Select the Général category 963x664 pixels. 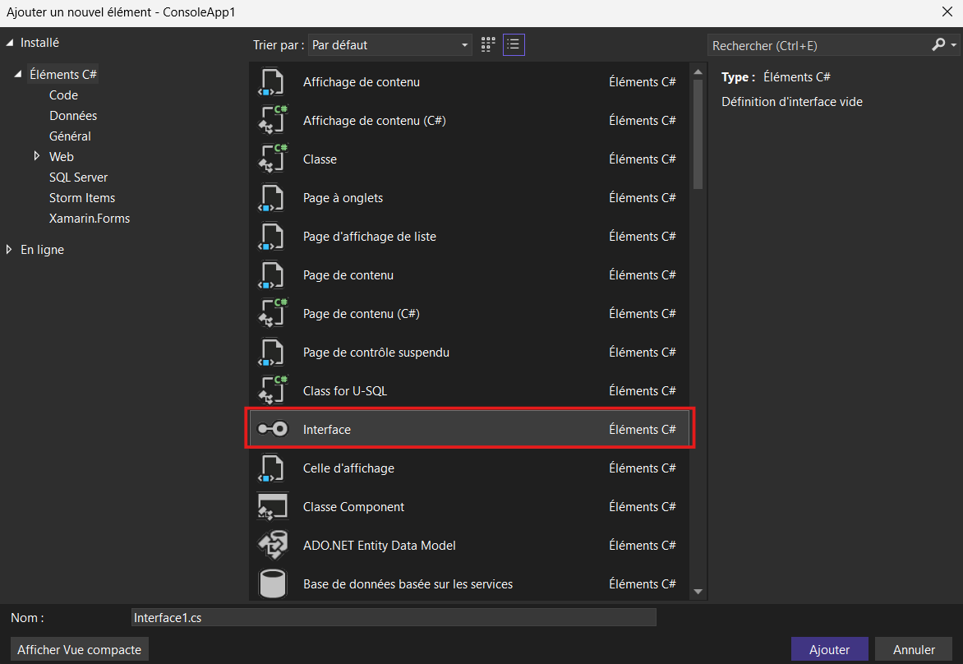70,136
